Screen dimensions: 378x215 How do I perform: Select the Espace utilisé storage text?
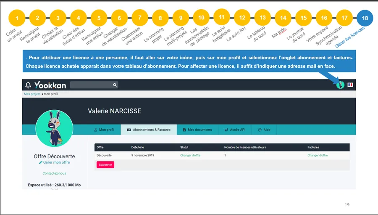(54, 185)
